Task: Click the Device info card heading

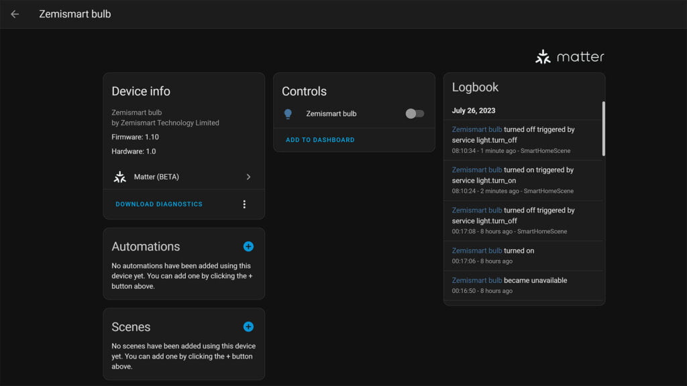Action: [141, 91]
